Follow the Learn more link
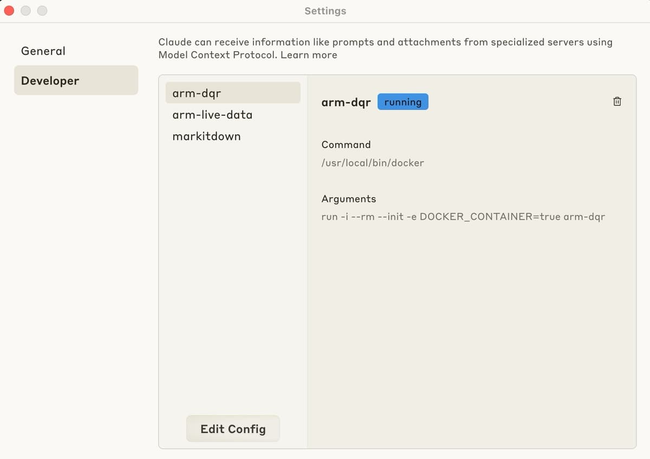This screenshot has width=650, height=459. click(309, 55)
